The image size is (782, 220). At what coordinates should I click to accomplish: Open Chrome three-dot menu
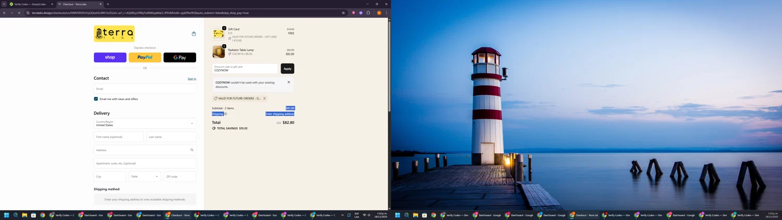pos(386,13)
